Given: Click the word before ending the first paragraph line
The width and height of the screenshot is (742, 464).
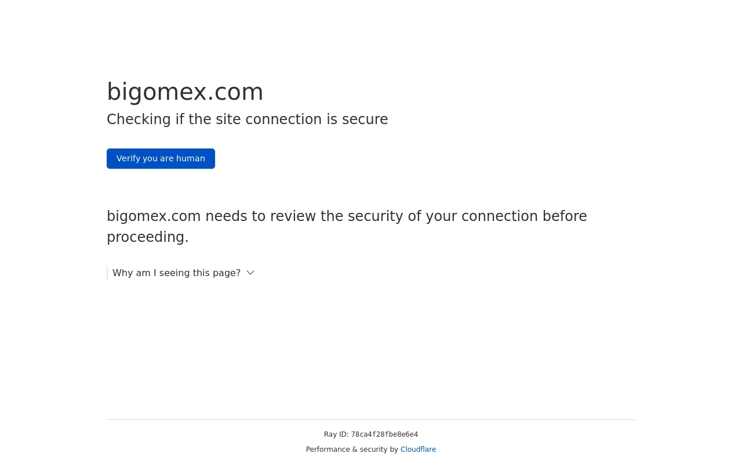Looking at the screenshot, I should click(x=565, y=216).
